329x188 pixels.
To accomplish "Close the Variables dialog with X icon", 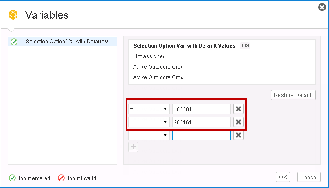I will tap(322, 7).
